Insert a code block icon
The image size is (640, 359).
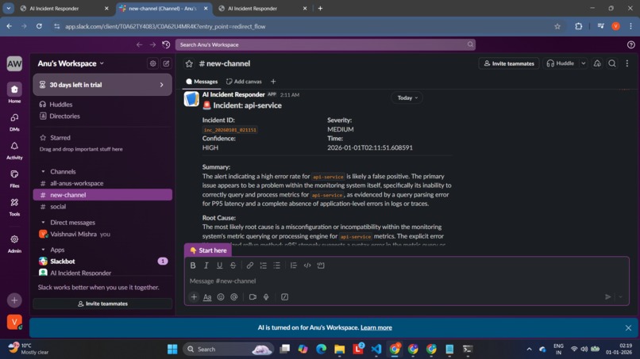(x=321, y=265)
